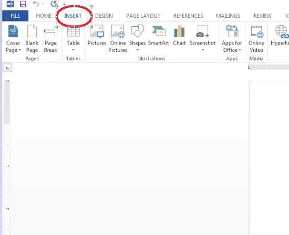Open the Undo history dropdown arrow
289x235 pixels.
point(43,4)
